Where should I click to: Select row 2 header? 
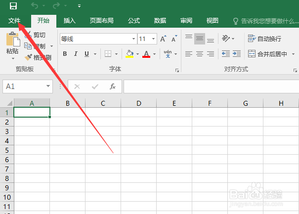7,122
